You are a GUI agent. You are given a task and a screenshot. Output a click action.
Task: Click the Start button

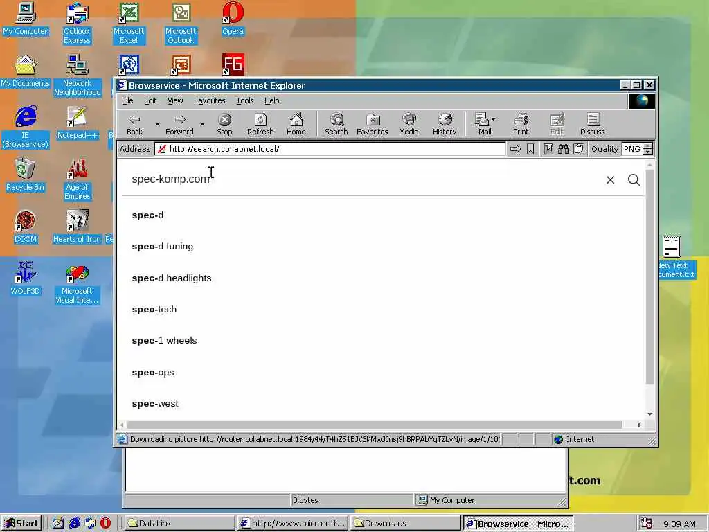tap(21, 524)
